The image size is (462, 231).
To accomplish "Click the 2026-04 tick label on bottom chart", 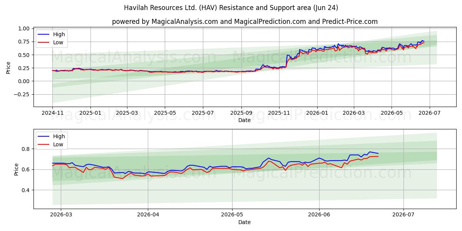I will pyautogui.click(x=148, y=215).
